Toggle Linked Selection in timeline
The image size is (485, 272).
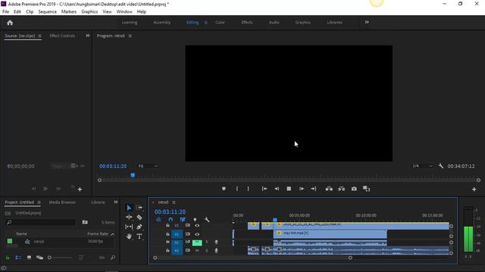click(183, 220)
